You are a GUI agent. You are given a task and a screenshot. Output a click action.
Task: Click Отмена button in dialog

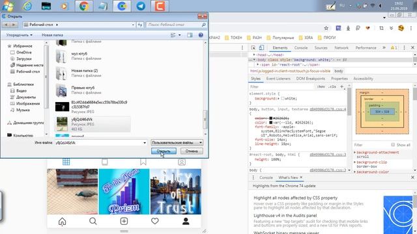click(192, 151)
